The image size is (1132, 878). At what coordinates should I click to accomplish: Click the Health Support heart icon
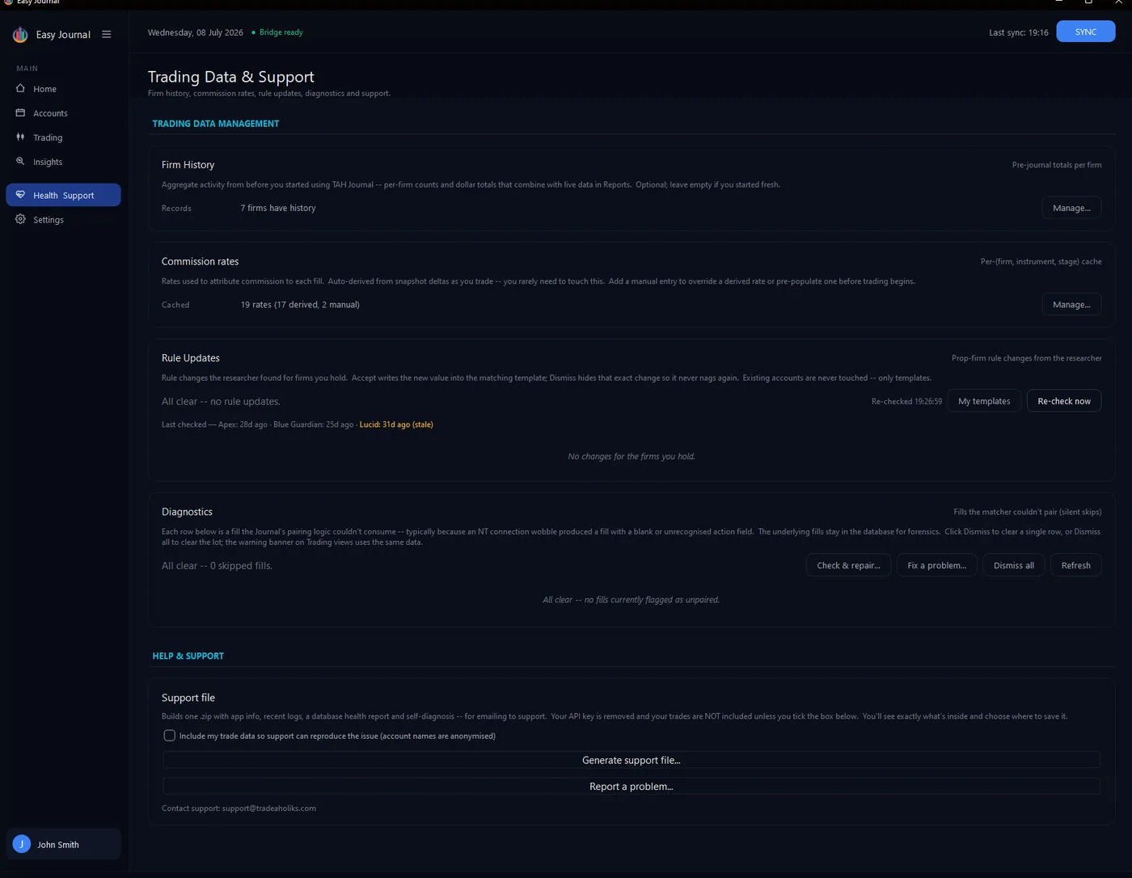[20, 195]
